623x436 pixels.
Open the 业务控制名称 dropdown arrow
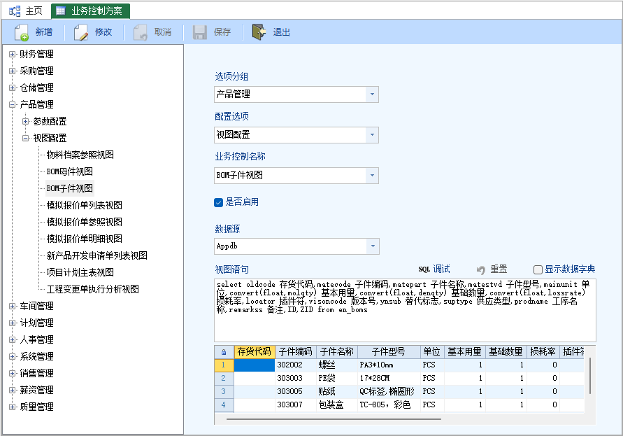tap(372, 176)
